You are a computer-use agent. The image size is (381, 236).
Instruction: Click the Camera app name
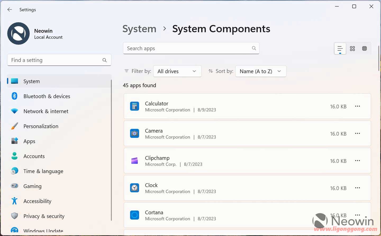154,131
